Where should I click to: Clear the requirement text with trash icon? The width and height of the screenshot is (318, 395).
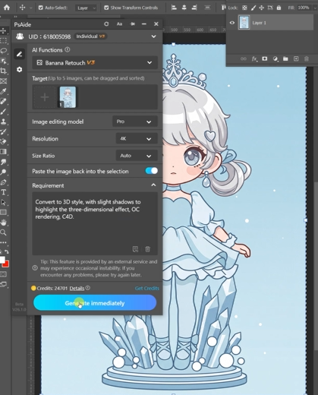(x=147, y=249)
